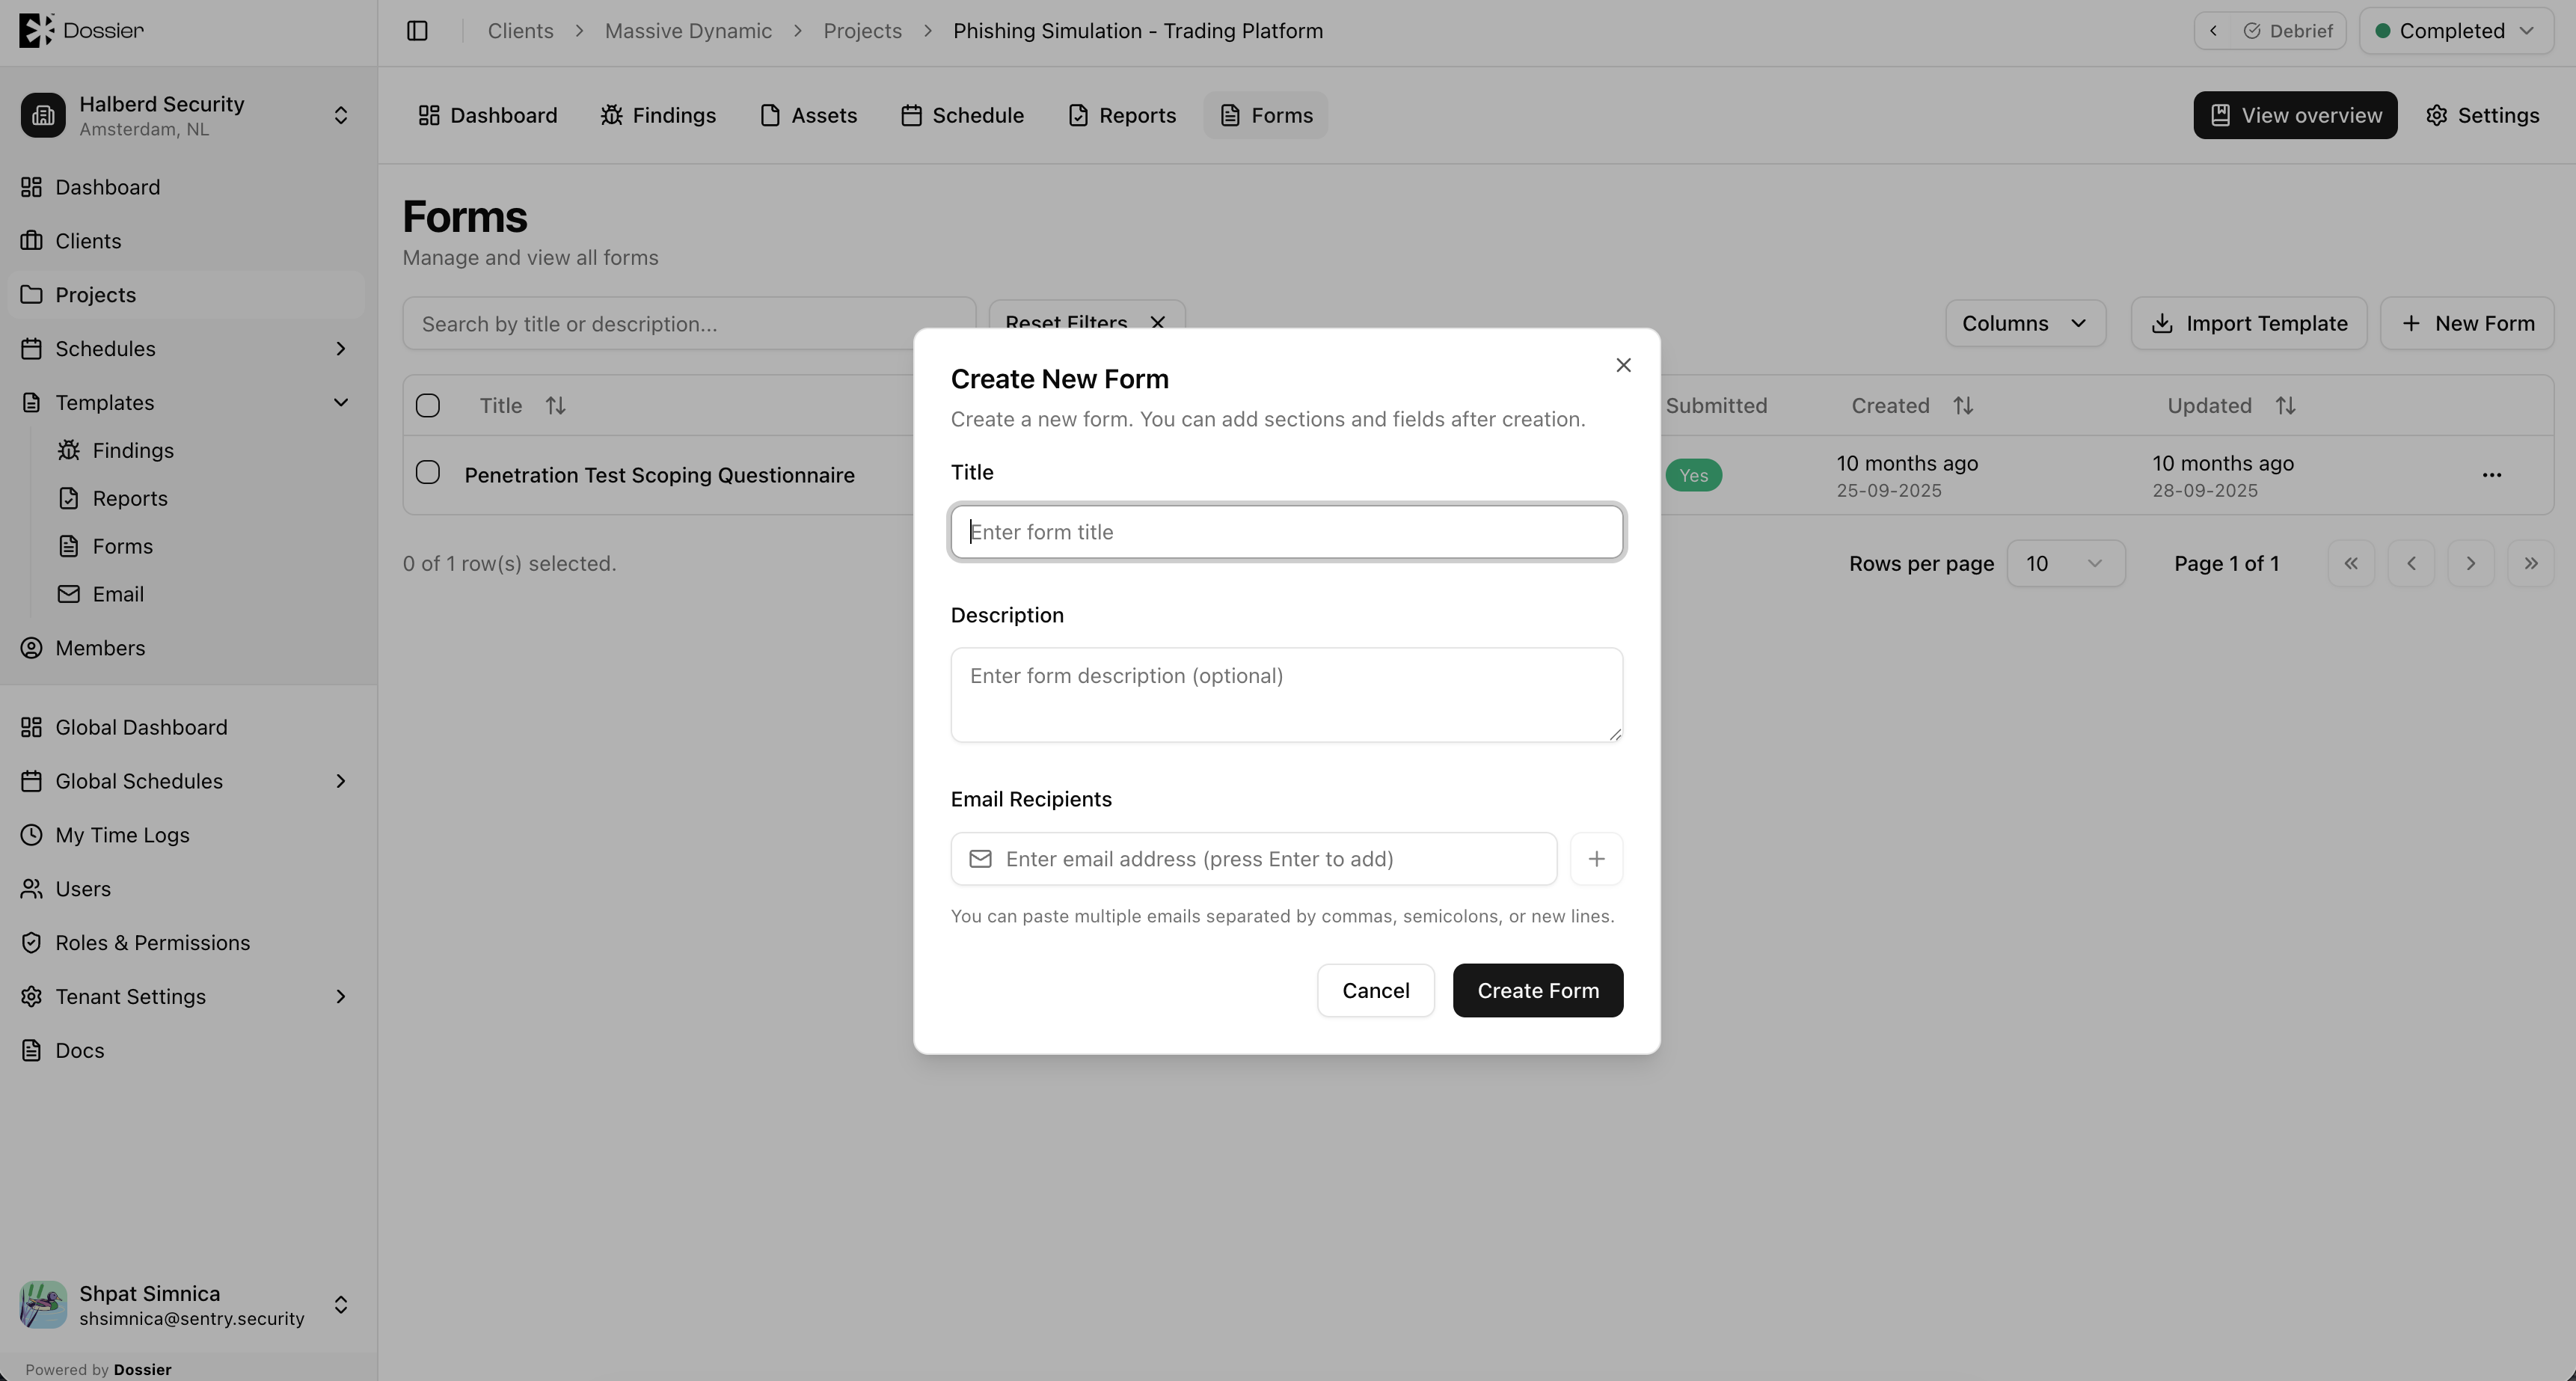The height and width of the screenshot is (1381, 2576).
Task: Go to the last page
Action: pos(2530,563)
